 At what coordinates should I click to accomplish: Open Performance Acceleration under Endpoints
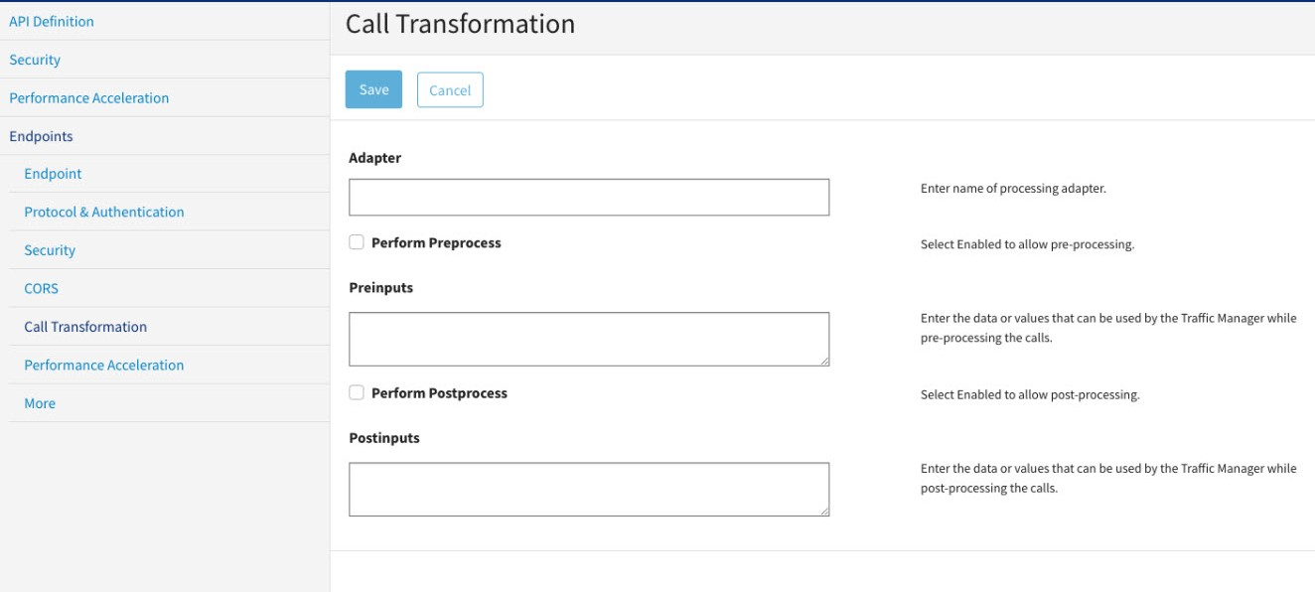[104, 365]
